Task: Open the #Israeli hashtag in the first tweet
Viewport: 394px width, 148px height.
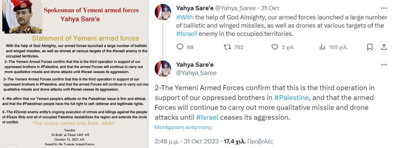Action: pos(187,33)
